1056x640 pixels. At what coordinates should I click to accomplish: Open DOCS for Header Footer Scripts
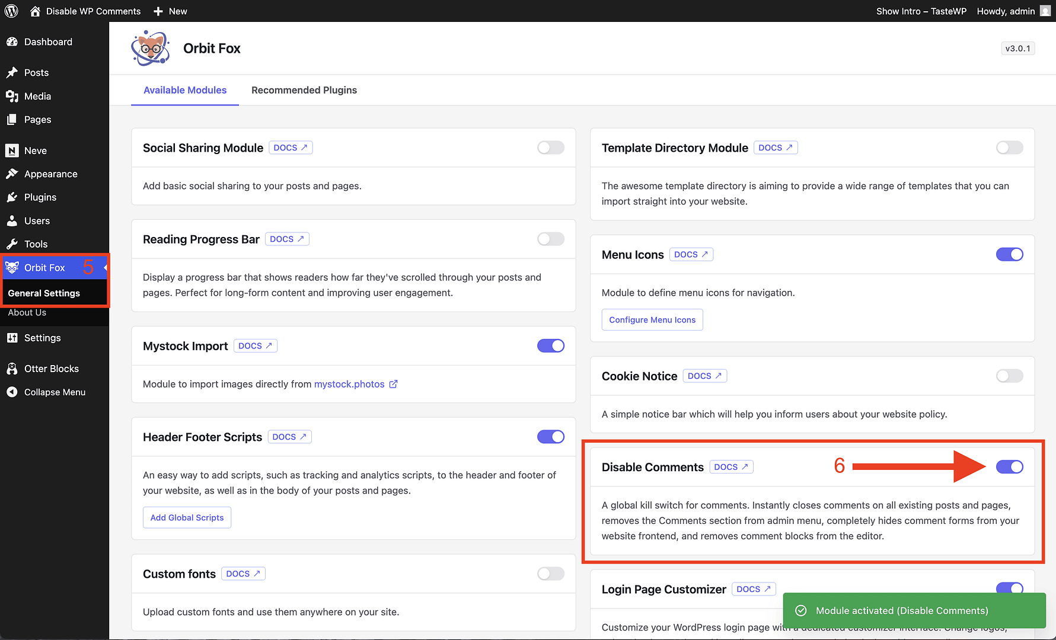pos(289,437)
